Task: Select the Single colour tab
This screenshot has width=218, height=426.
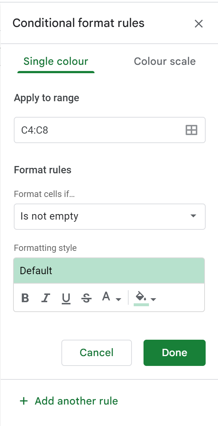Action: point(56,61)
